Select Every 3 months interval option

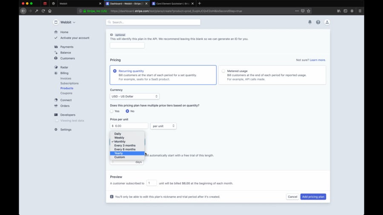127,145
